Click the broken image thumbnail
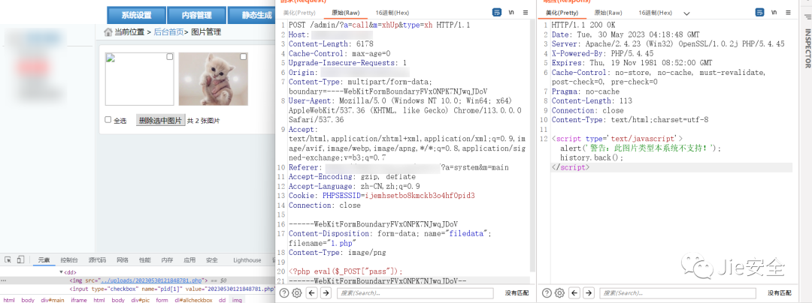Screen dimensions: 812x303 tap(139, 79)
